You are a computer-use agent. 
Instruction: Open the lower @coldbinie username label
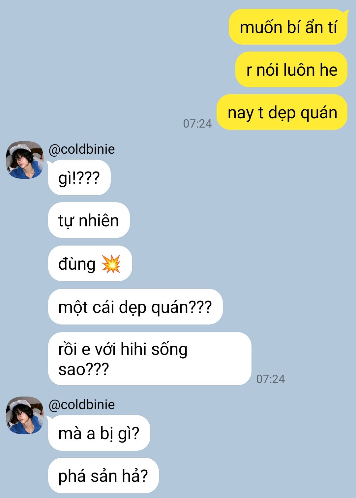click(x=81, y=405)
